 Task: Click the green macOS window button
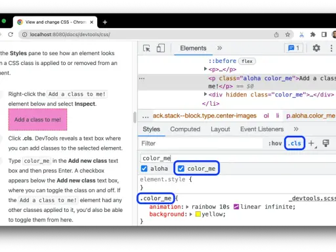4,21
